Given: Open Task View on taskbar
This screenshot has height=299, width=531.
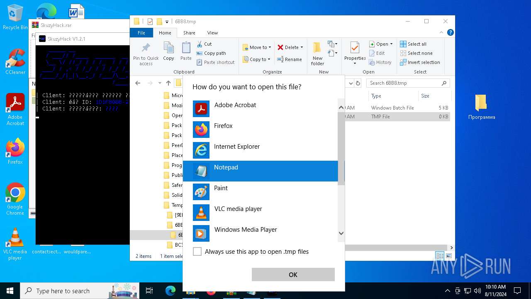Looking at the screenshot, I should [x=149, y=291].
